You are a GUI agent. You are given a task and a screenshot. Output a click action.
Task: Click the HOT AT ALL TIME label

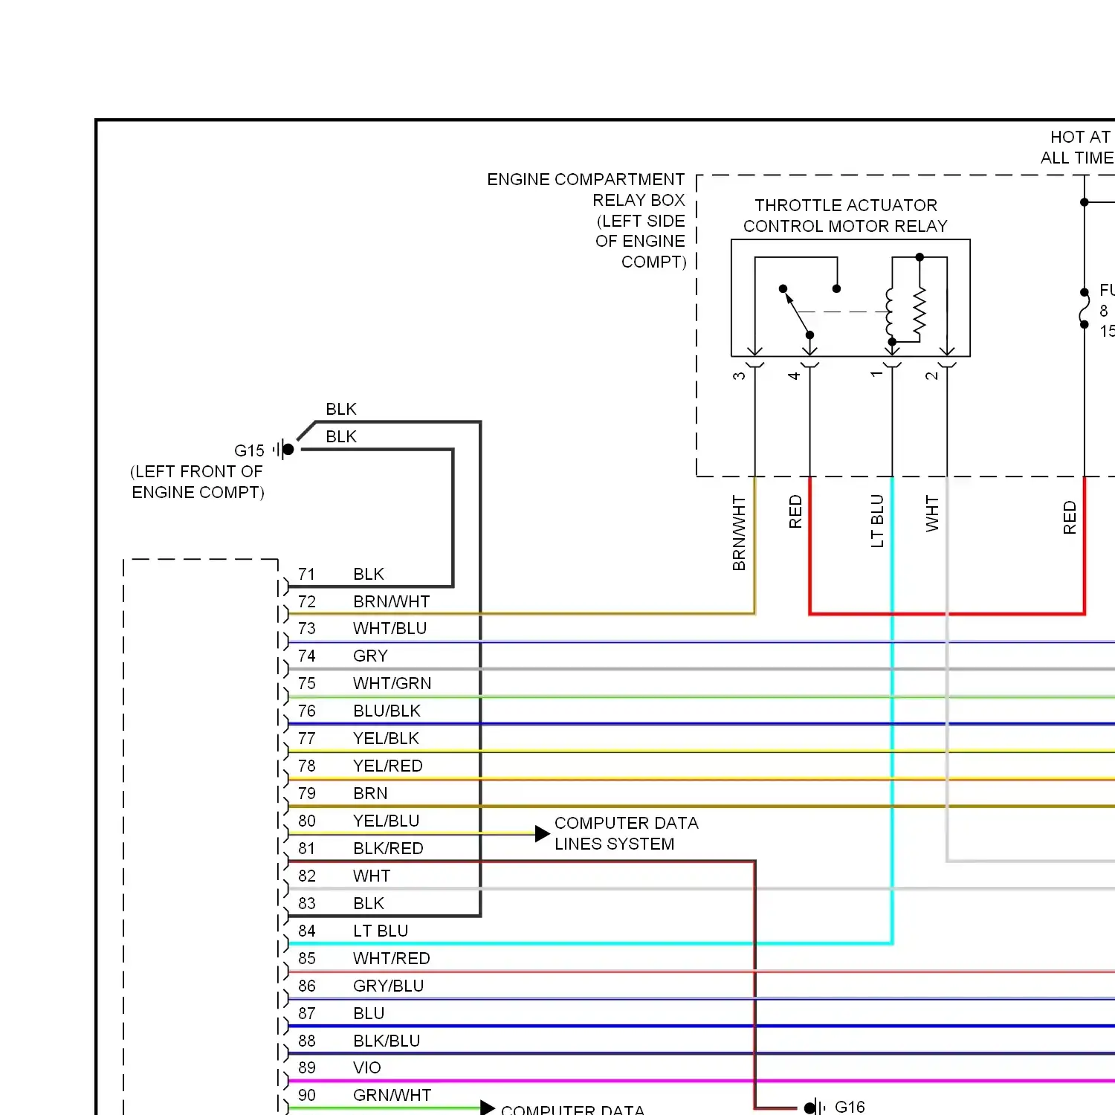tap(1077, 147)
